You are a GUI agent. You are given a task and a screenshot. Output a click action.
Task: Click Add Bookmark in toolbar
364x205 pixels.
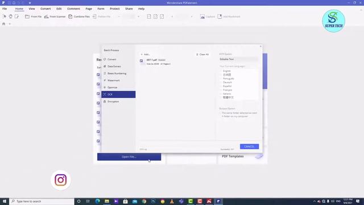(x=229, y=17)
